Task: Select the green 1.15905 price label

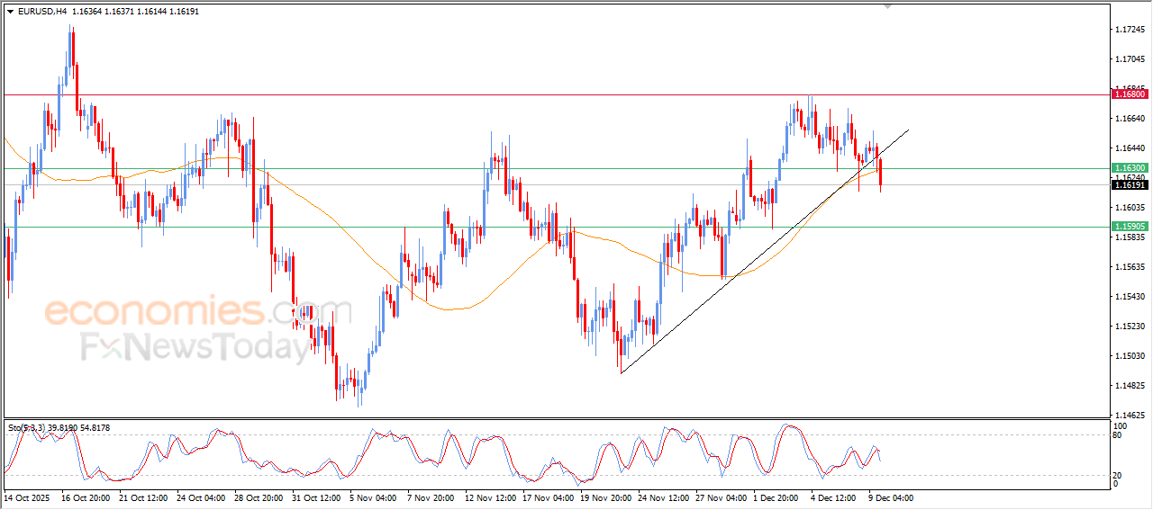Action: pyautogui.click(x=1129, y=227)
